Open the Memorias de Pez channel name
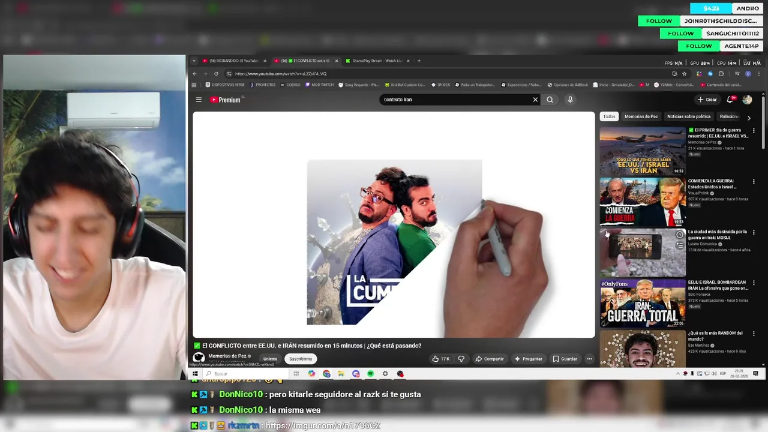This screenshot has width=768, height=432. pyautogui.click(x=227, y=356)
